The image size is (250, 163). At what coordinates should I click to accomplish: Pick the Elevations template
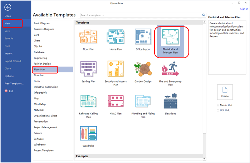170,101
